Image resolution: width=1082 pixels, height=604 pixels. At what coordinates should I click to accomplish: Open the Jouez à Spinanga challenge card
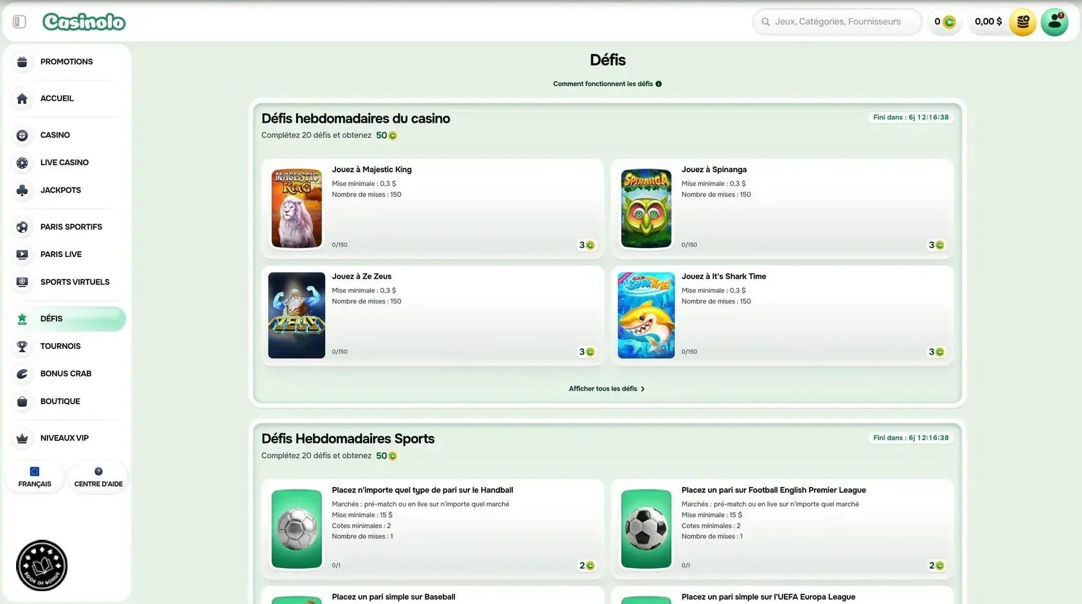[x=783, y=209]
